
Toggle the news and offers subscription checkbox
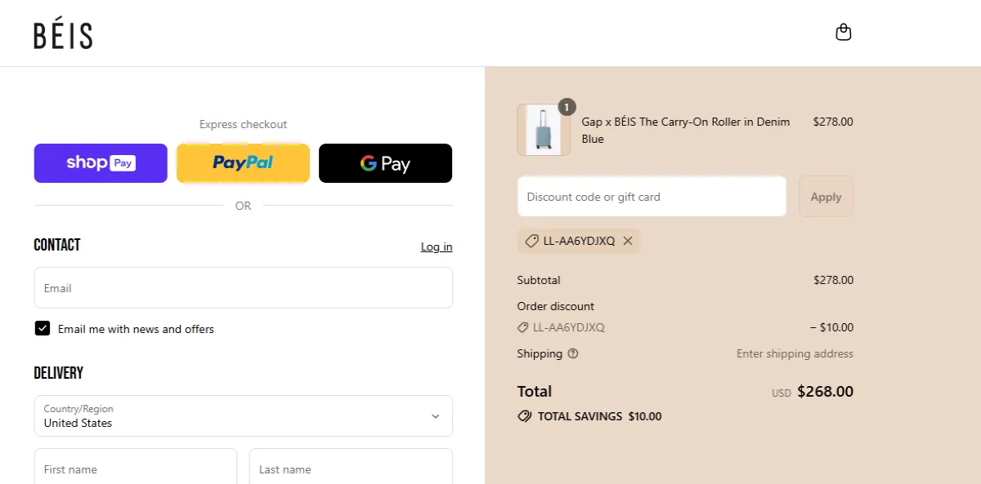point(42,328)
